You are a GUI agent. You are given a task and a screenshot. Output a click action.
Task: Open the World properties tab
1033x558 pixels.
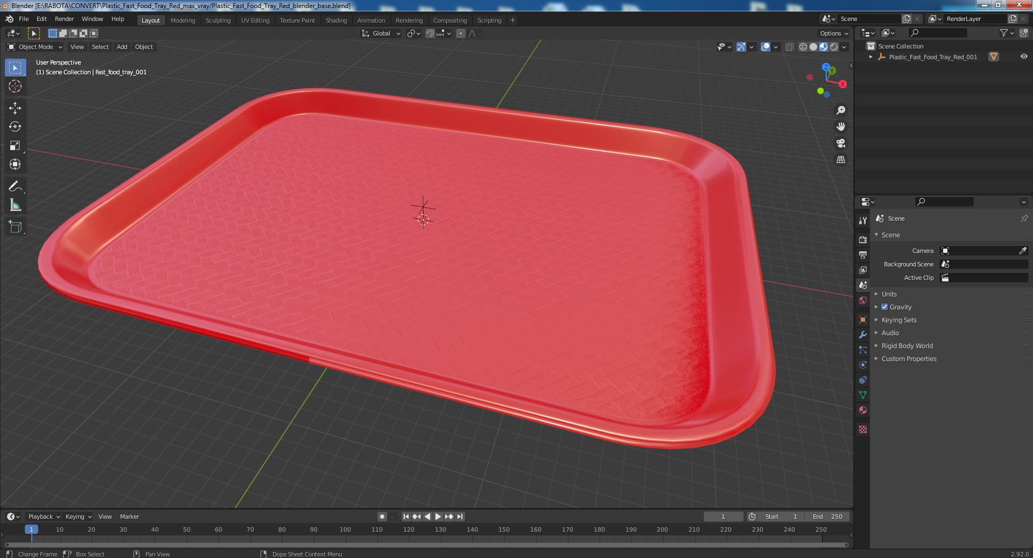pyautogui.click(x=863, y=300)
